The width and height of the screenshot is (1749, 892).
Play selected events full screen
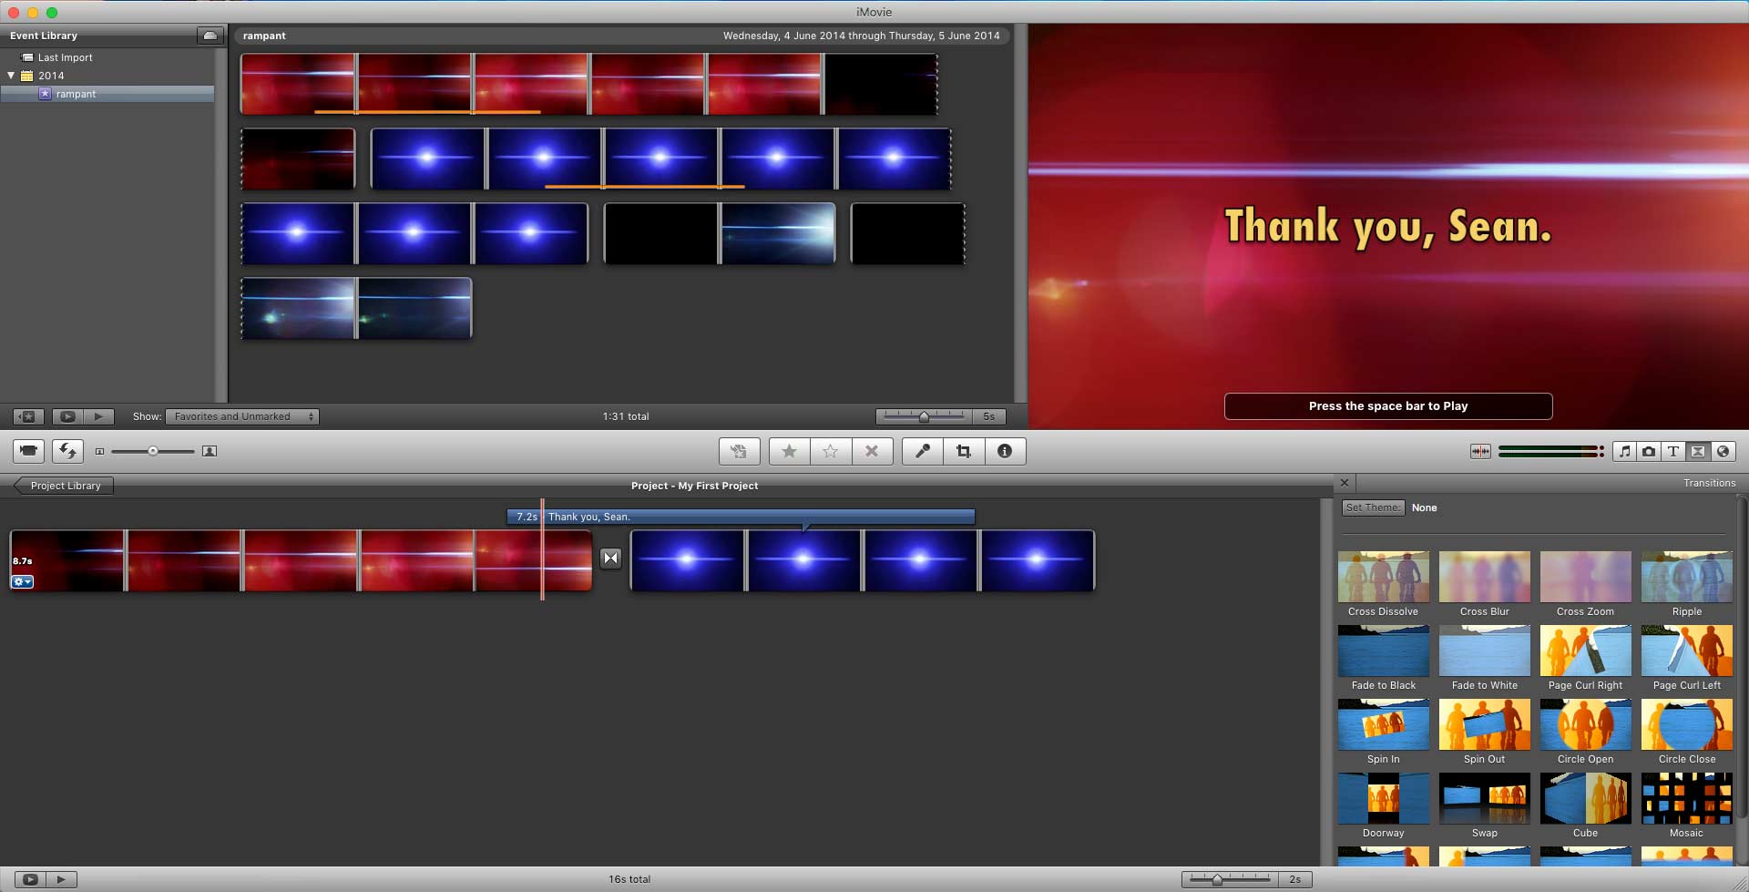67,416
